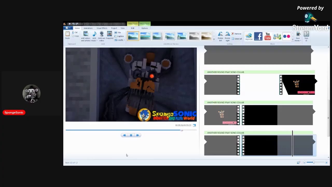Select the Endercube clip with black background
This screenshot has height=187, width=332.
coord(297,85)
